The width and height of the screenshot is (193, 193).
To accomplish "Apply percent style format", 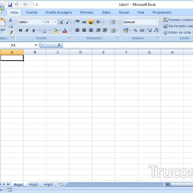I will tap(135, 30).
